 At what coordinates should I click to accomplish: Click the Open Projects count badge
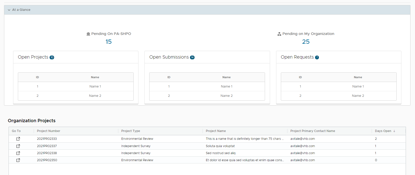coord(52,57)
